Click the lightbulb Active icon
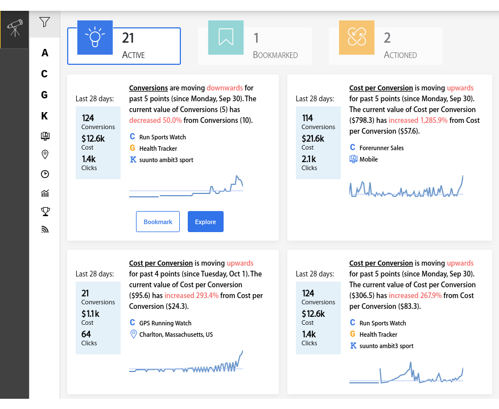 click(95, 38)
